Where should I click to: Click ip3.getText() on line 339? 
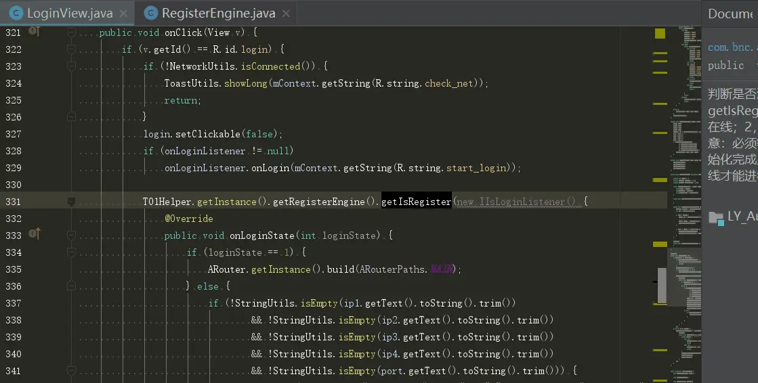(x=416, y=336)
